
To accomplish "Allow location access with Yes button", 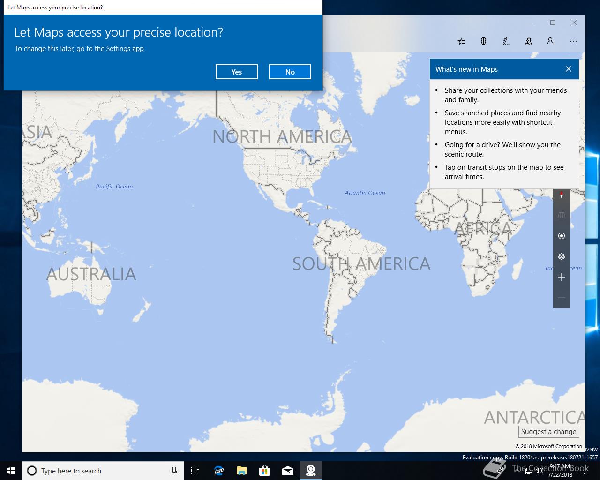I will click(x=236, y=72).
